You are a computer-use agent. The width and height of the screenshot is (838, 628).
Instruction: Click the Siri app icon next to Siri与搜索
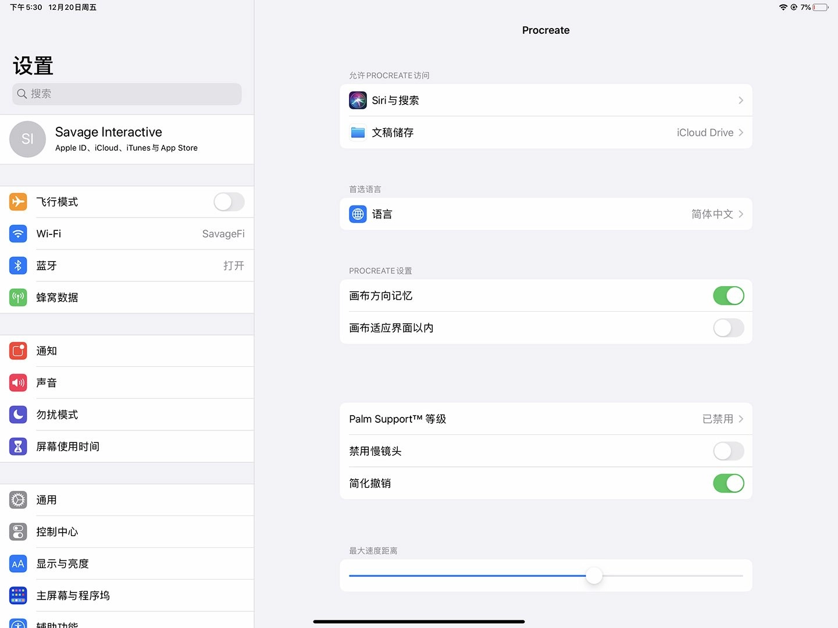pos(358,100)
